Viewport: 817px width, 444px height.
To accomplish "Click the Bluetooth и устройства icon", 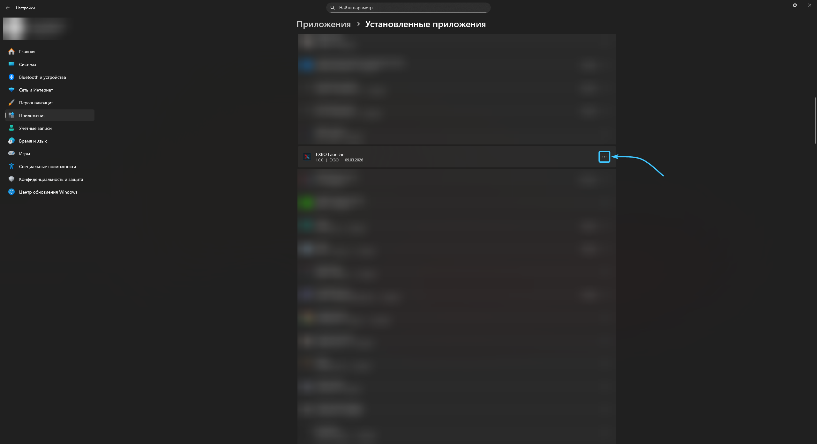I will tap(11, 77).
